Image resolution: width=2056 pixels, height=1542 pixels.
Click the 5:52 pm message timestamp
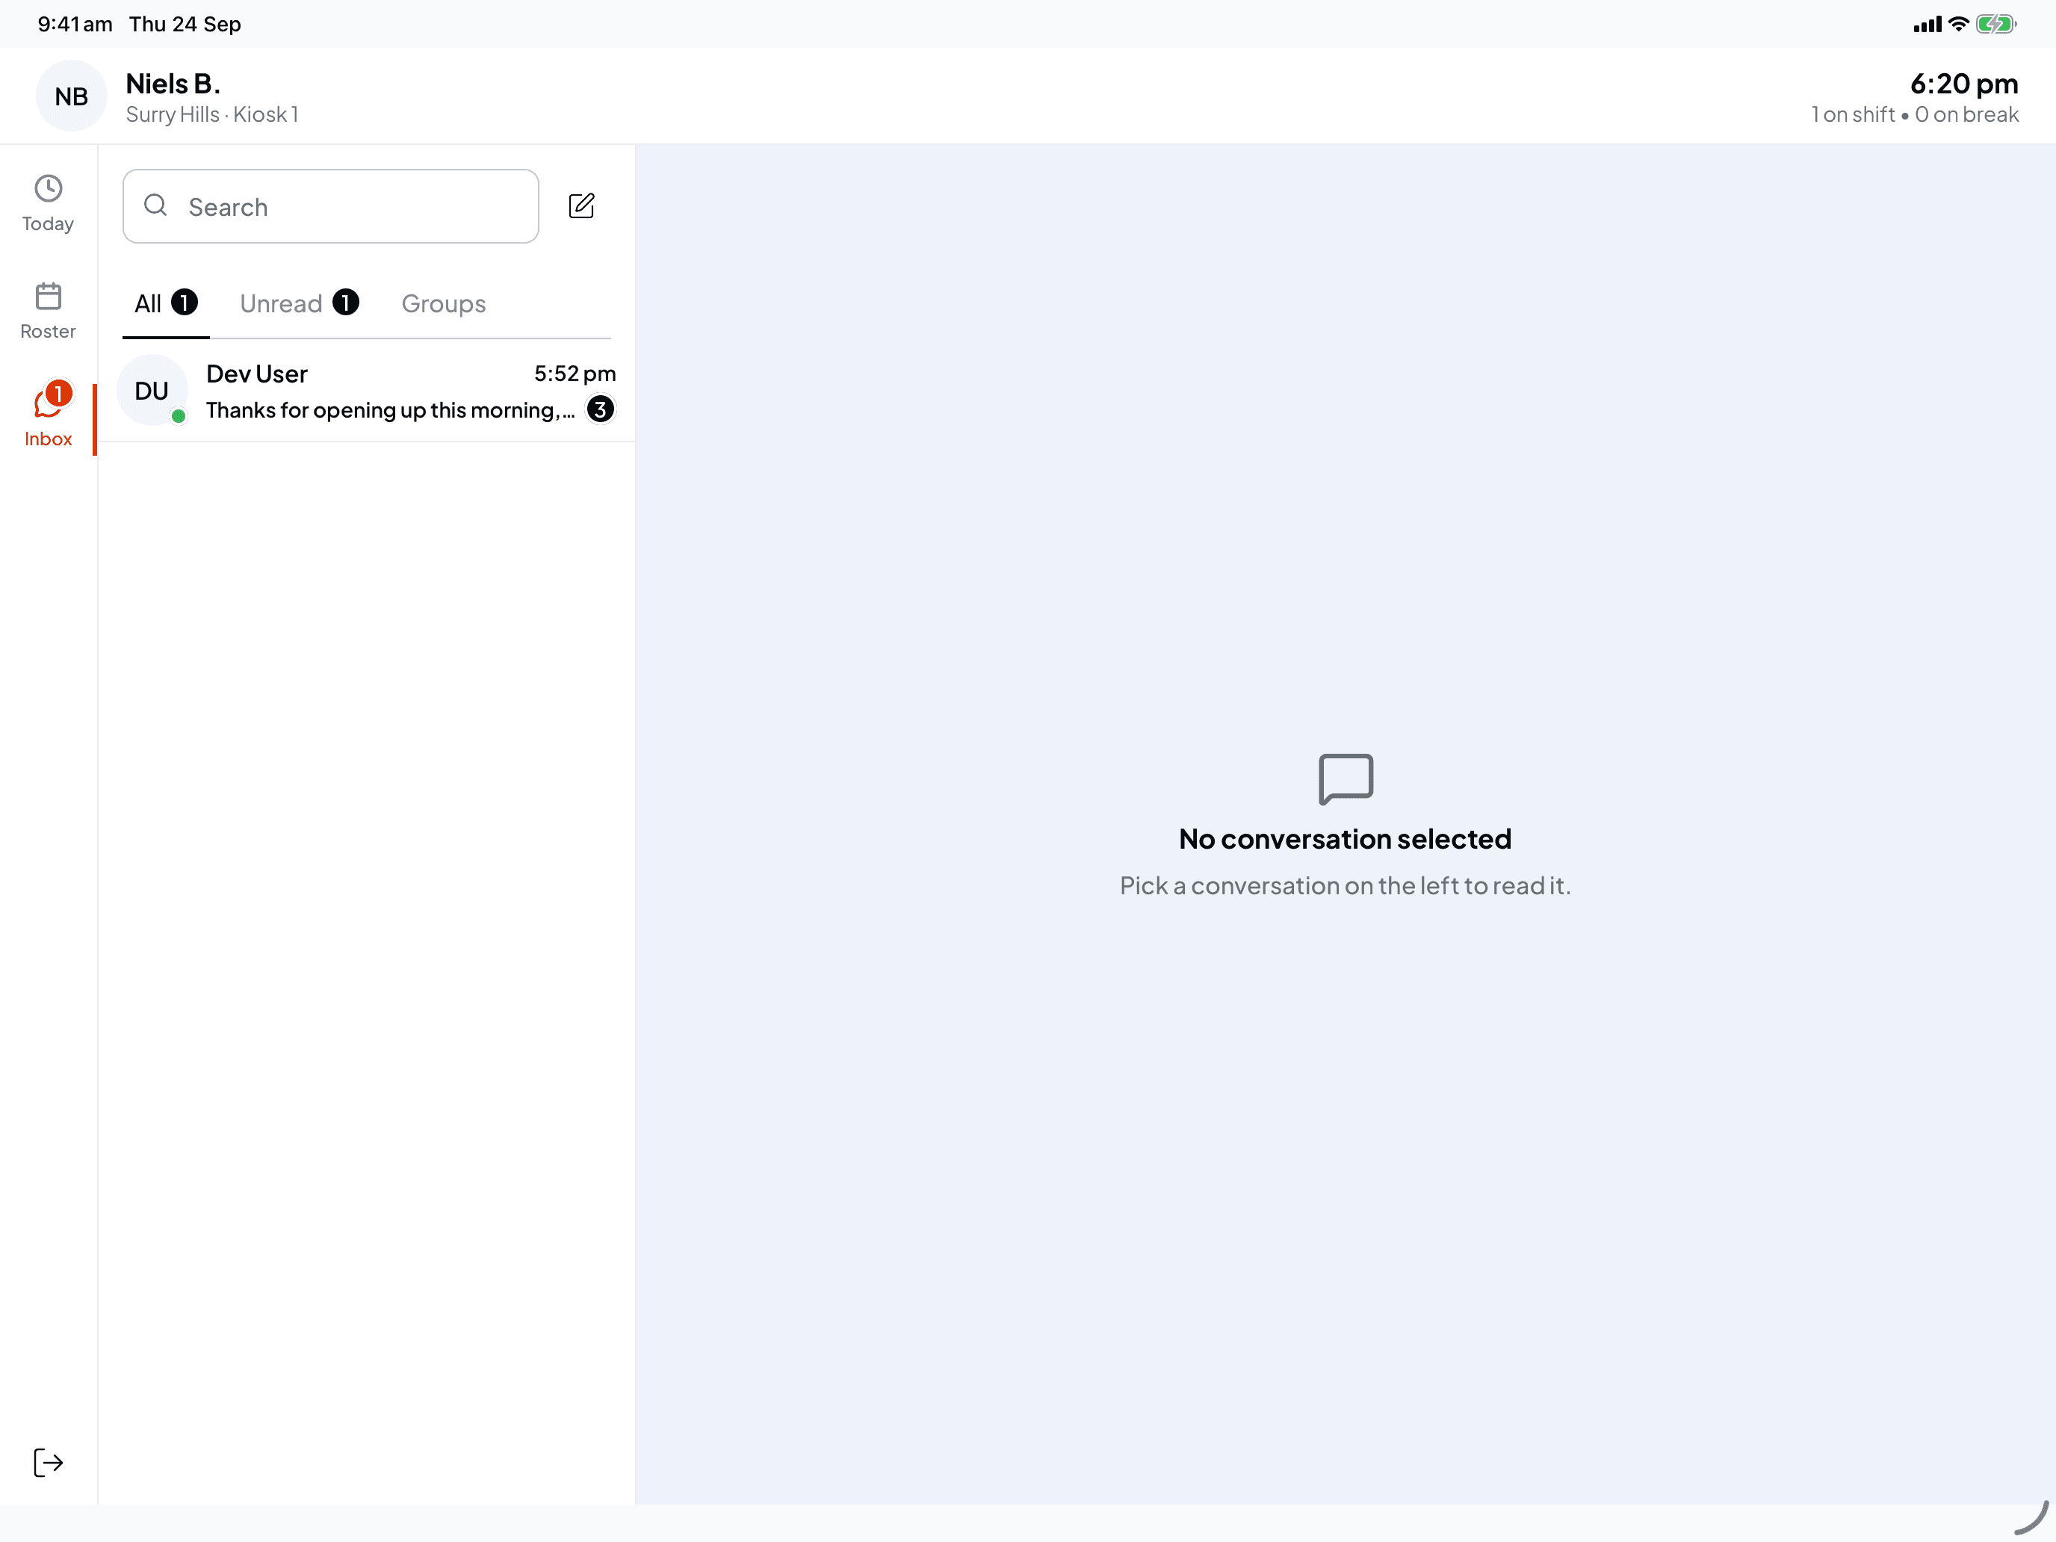[575, 374]
